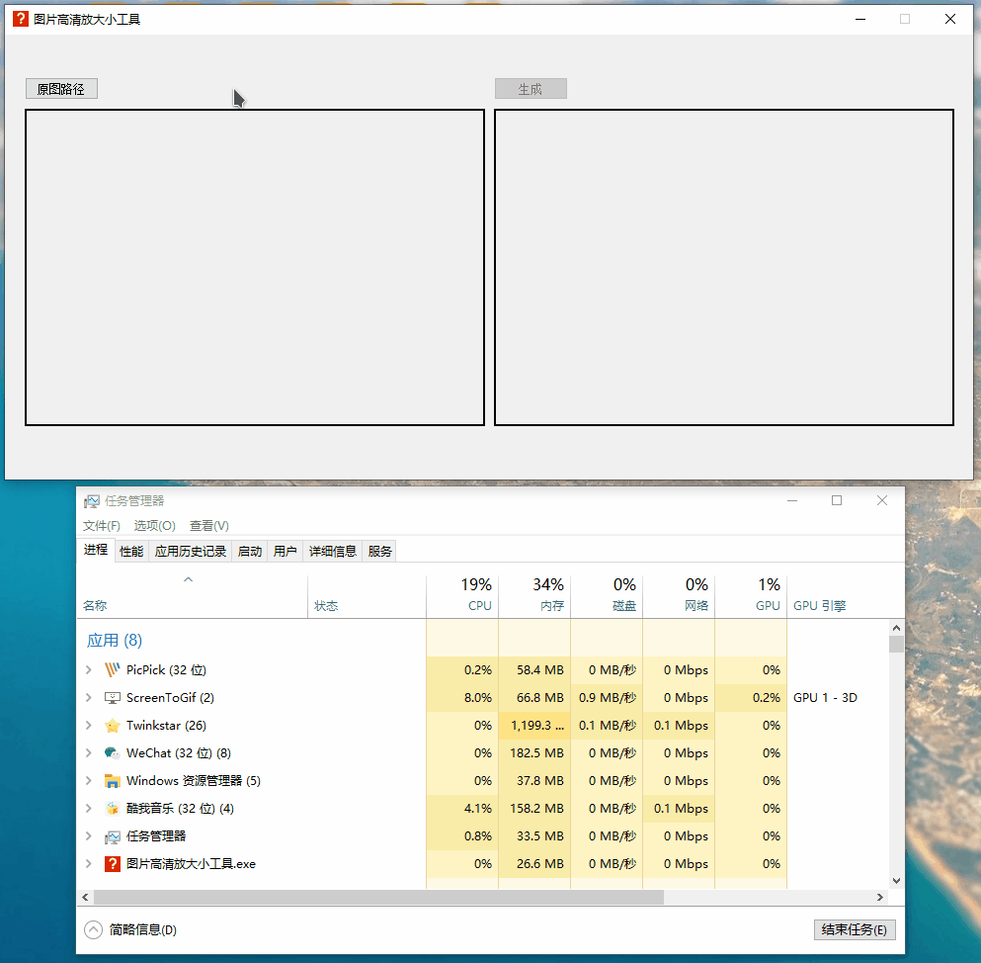Expand the 图片高清放大小工具.exe group

pyautogui.click(x=89, y=864)
